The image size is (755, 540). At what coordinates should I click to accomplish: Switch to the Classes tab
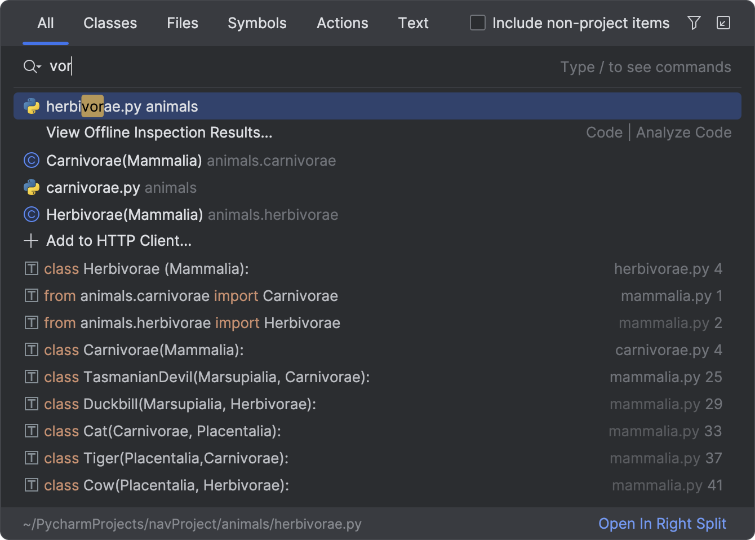click(110, 23)
